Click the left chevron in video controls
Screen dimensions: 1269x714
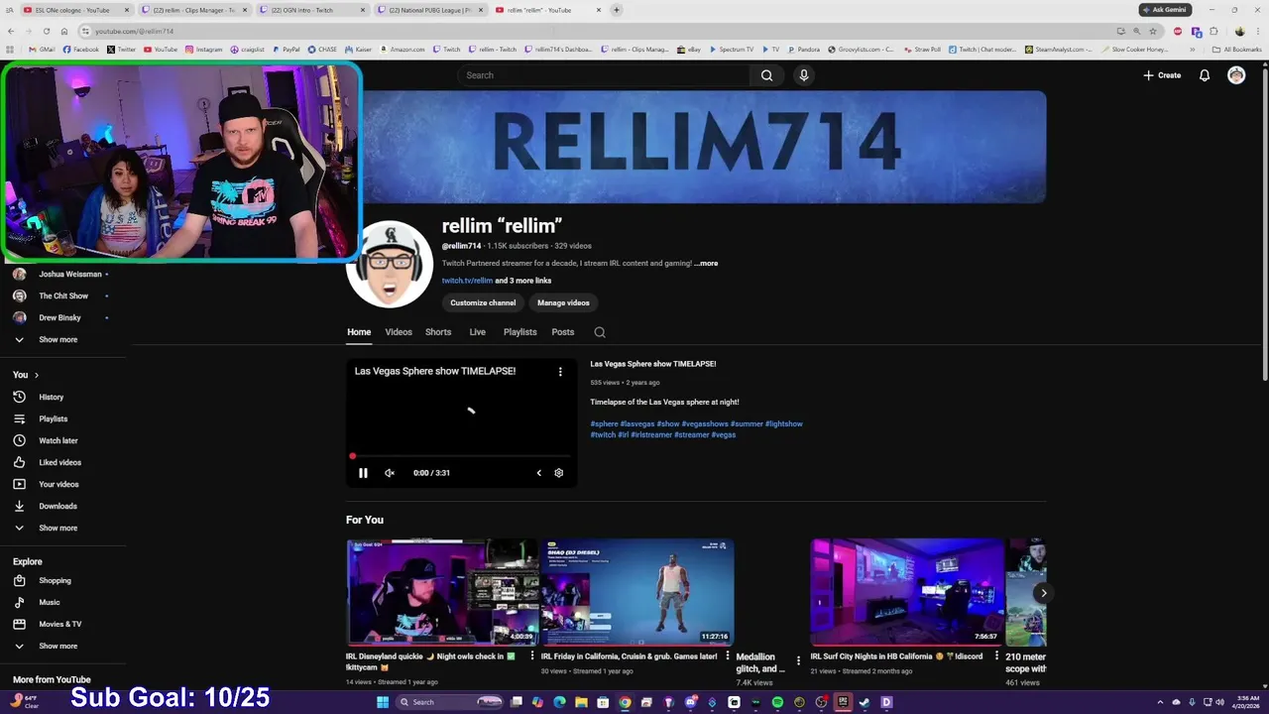539,473
